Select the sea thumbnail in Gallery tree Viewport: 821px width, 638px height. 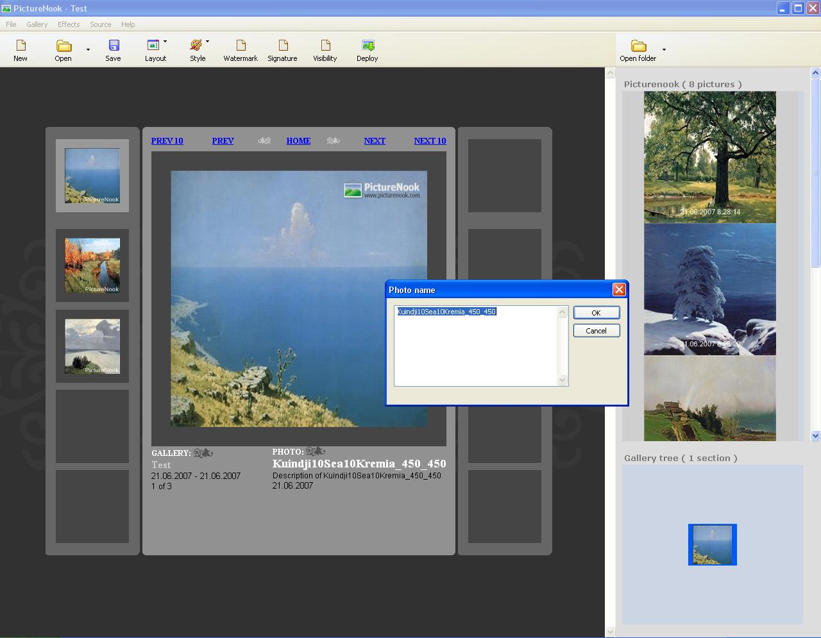point(713,544)
